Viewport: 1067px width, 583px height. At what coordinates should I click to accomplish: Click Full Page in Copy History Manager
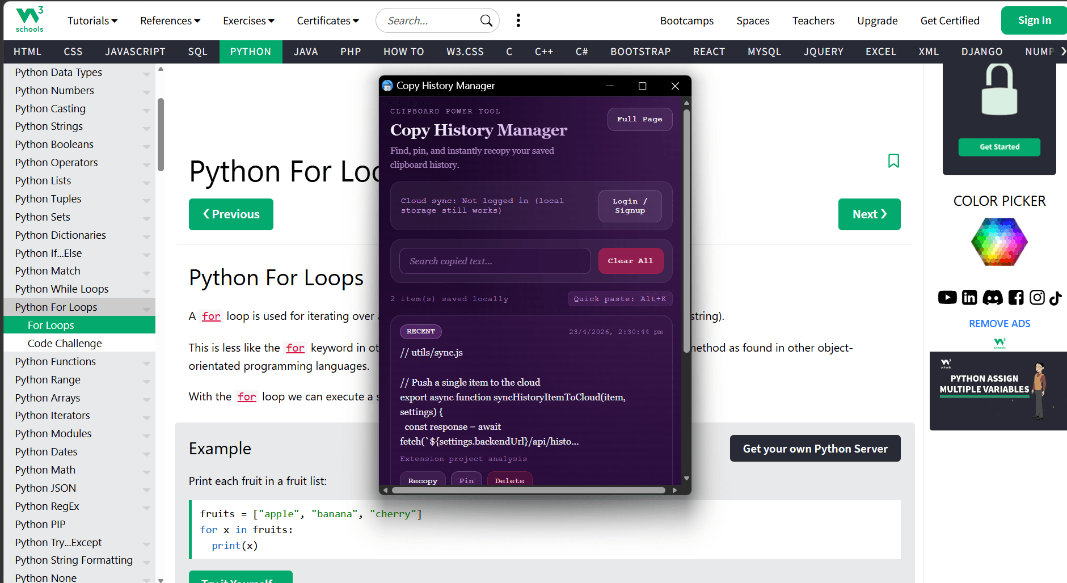(x=640, y=119)
